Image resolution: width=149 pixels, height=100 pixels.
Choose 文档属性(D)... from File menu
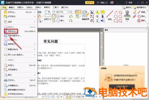point(19,85)
